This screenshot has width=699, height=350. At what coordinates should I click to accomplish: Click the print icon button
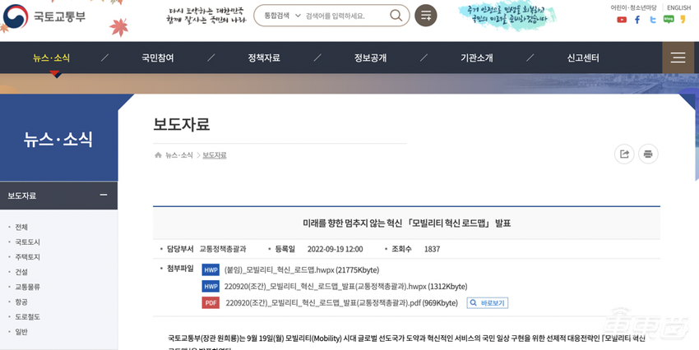648,154
